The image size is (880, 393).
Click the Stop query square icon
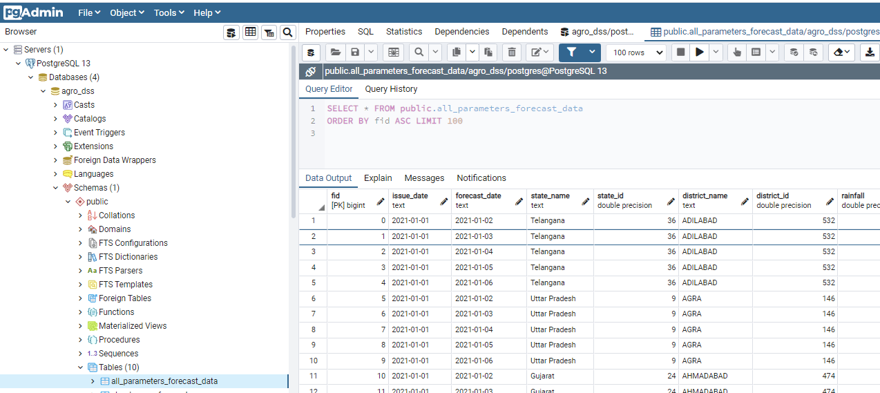pos(680,52)
